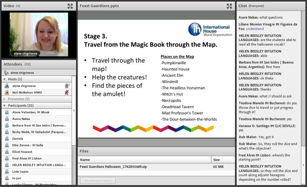Click participant icon for Barbara from IH San Isidro
The width and height of the screenshot is (307, 187).
7,125
